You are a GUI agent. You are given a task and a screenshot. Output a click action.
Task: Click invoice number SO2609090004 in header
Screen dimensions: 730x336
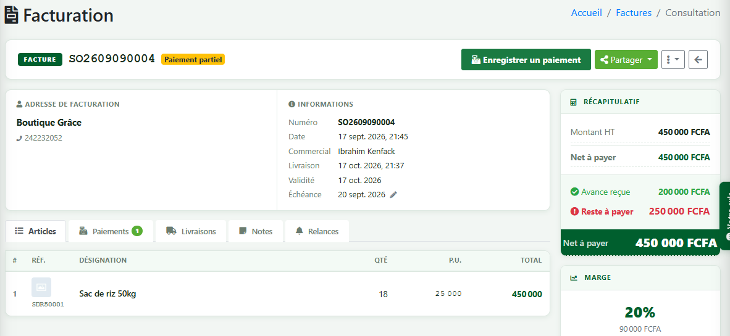(x=112, y=59)
